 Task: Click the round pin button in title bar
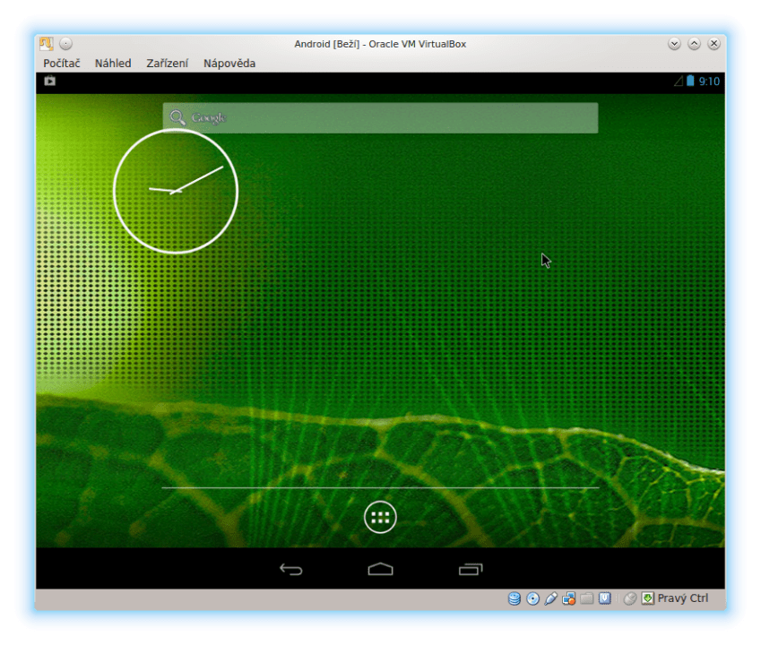click(x=66, y=44)
